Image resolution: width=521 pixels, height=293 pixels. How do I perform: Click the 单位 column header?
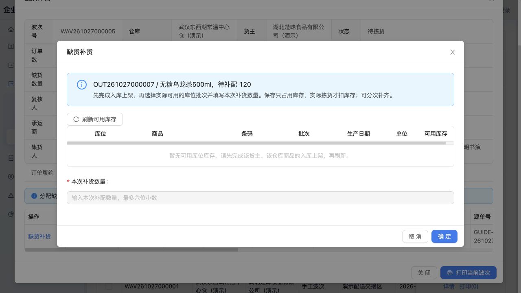[x=402, y=134]
